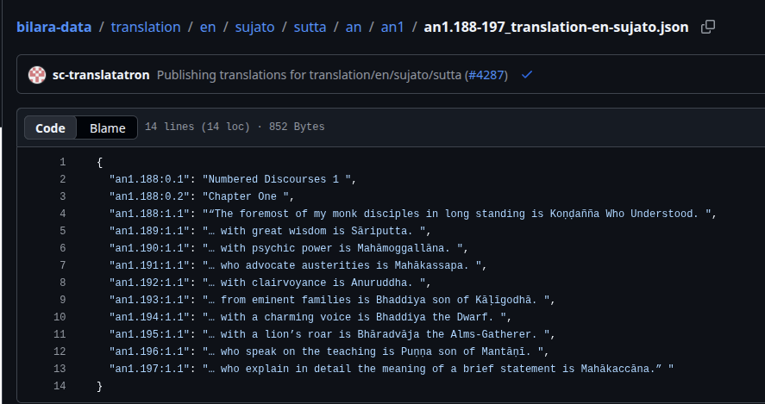
Task: Open pull request #4287 link
Action: pos(486,75)
